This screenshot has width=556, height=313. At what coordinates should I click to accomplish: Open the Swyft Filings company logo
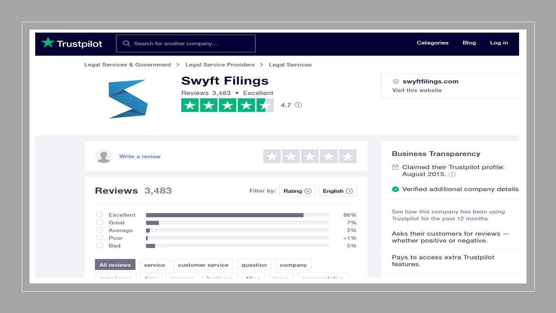pos(128,99)
